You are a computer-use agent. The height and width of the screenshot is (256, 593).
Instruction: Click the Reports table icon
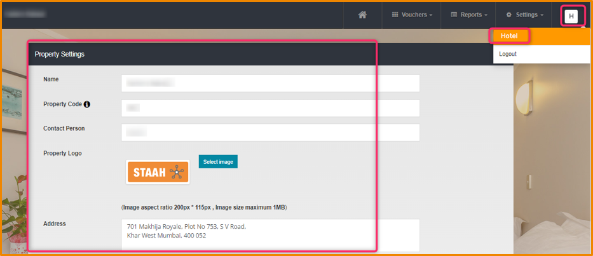pyautogui.click(x=454, y=15)
